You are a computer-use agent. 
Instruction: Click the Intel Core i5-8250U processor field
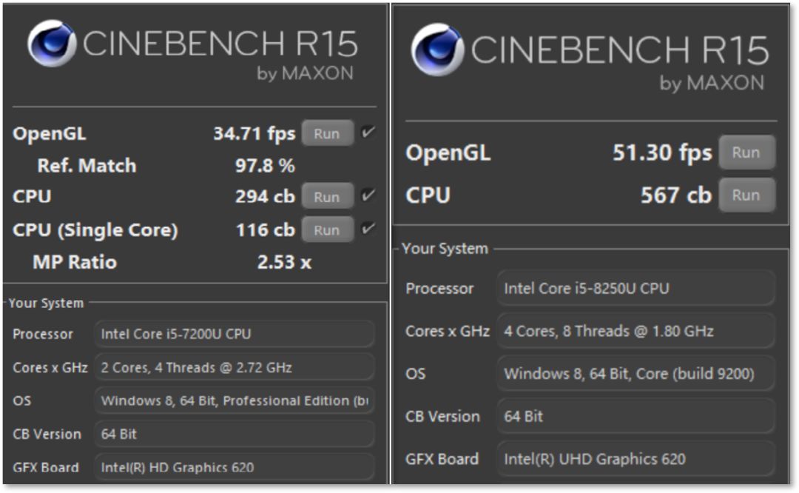pos(636,288)
